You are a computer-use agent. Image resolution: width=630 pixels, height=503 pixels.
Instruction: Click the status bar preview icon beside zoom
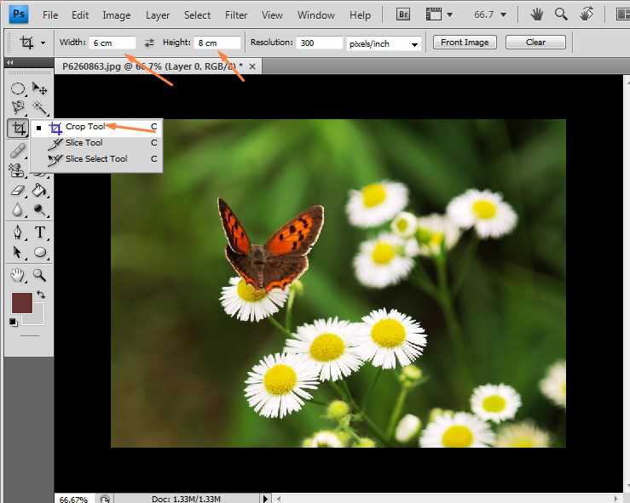[105, 499]
